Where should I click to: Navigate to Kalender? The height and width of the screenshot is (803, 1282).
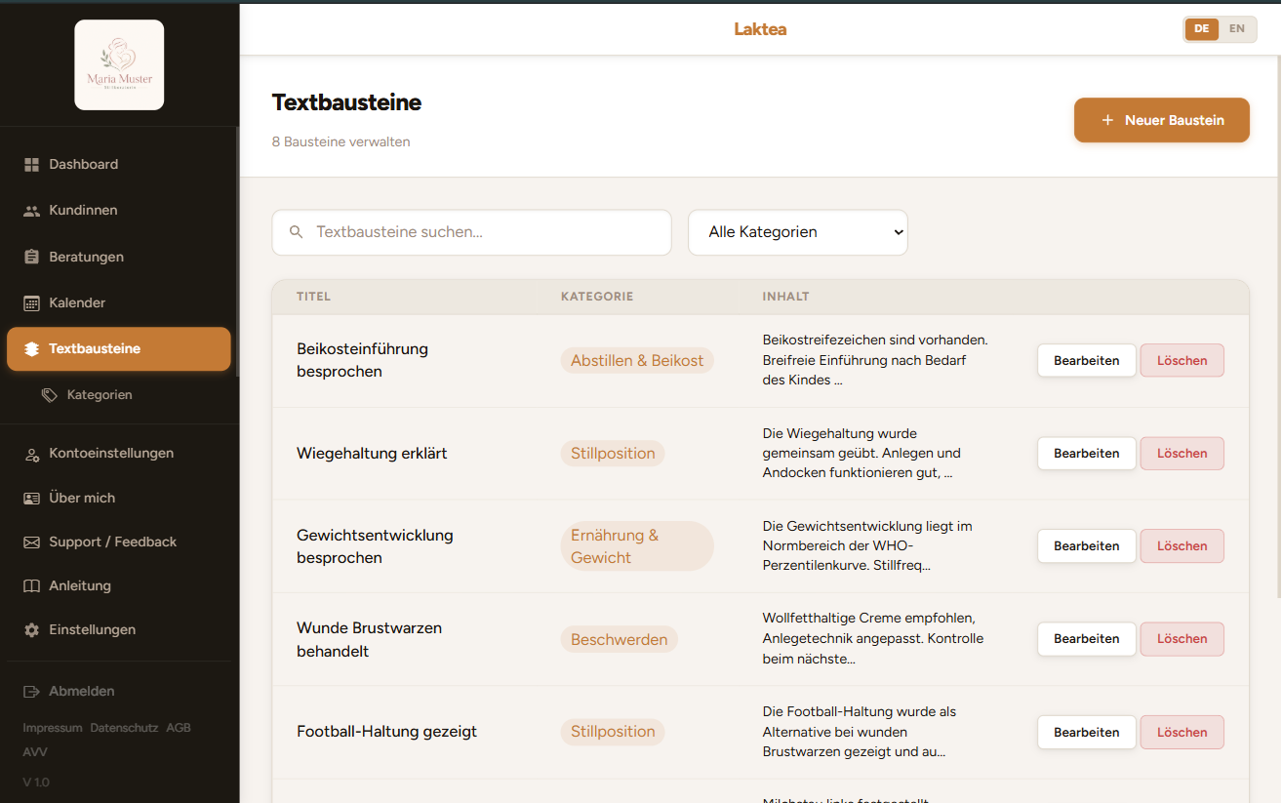(119, 303)
